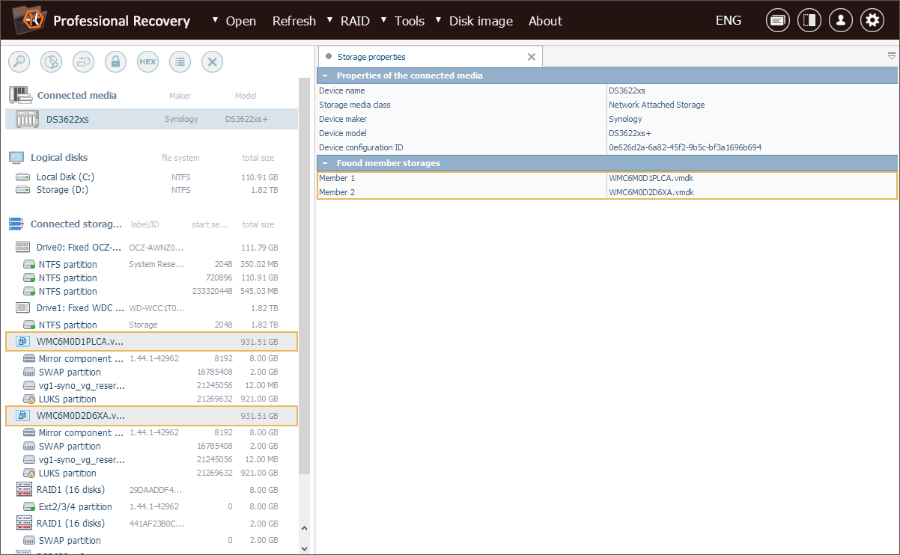Click the Drive1 Fixed WDC disk icon

(23, 308)
